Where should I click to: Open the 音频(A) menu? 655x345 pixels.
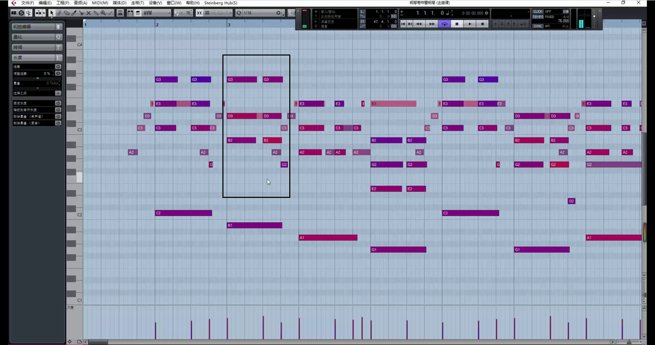click(81, 3)
